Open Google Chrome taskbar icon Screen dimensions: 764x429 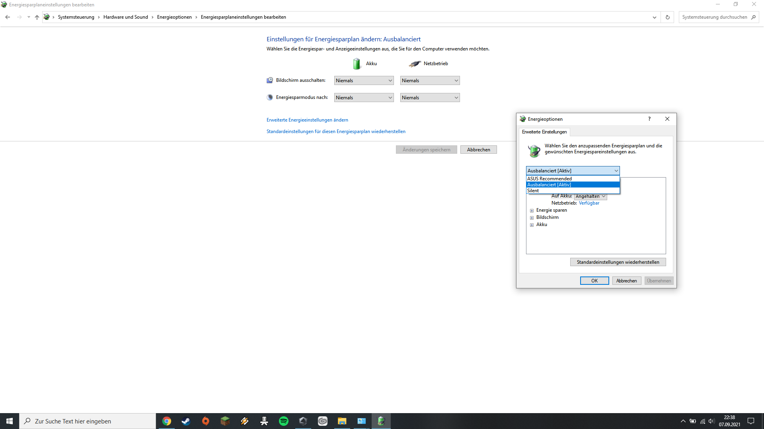tap(167, 421)
